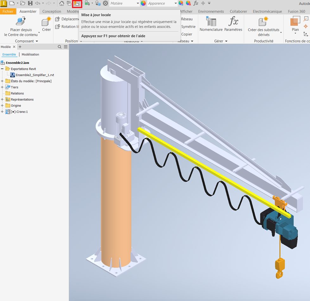Viewport: 310px width, 301px height.
Task: Open the Nomenclature tool
Action: pos(211,24)
